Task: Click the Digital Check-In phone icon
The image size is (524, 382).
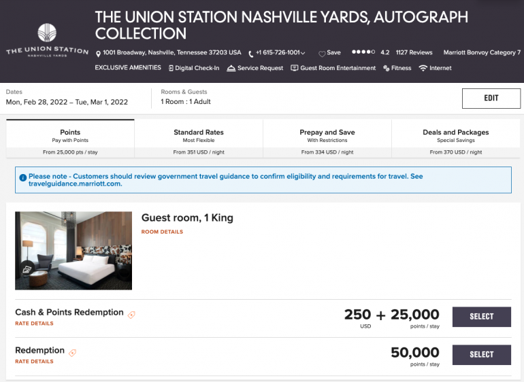Action: click(170, 68)
